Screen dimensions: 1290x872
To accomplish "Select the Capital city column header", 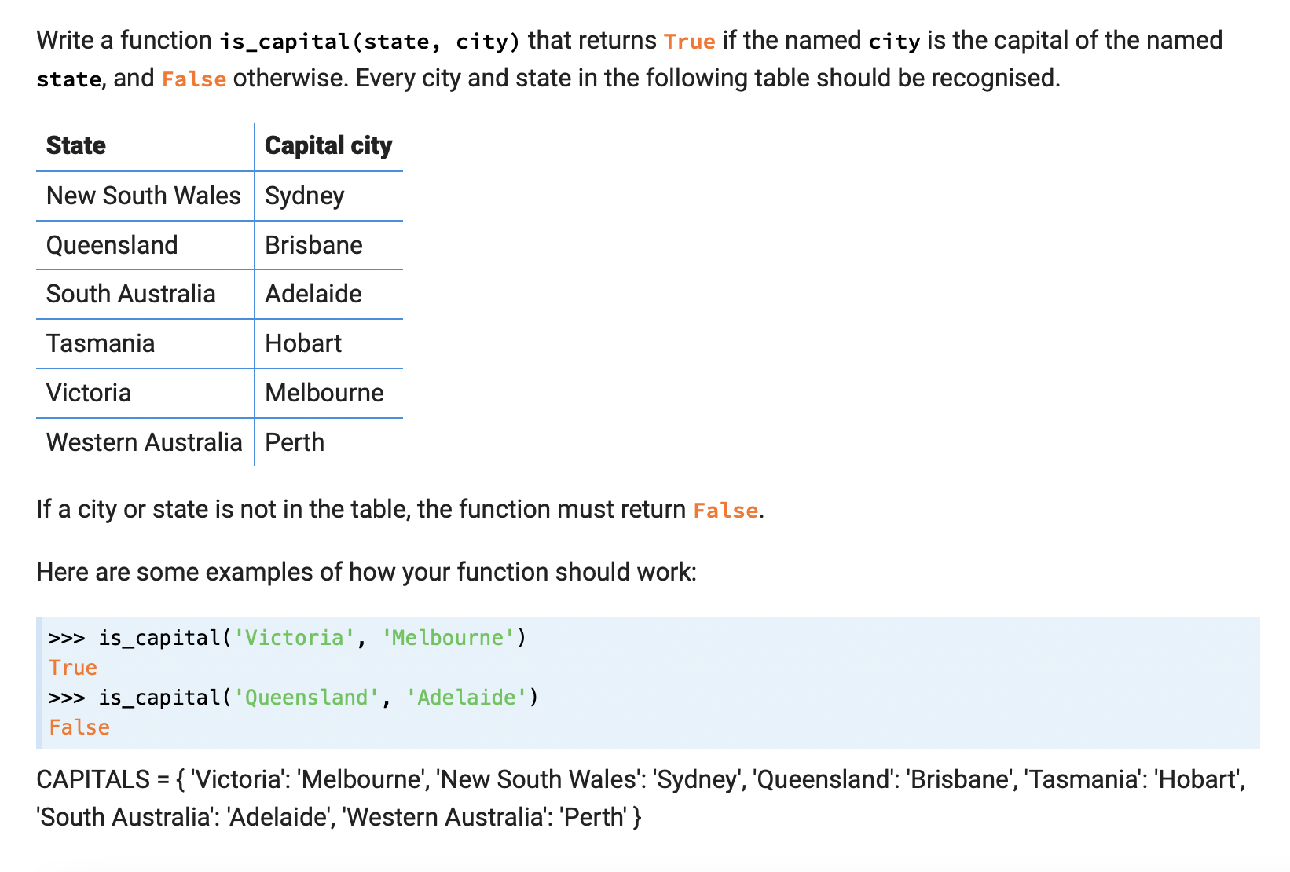I will 328,145.
